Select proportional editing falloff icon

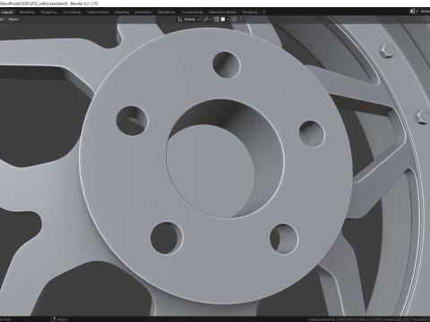[241, 20]
